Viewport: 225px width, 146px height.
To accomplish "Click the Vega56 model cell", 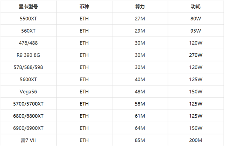I will (x=28, y=92).
